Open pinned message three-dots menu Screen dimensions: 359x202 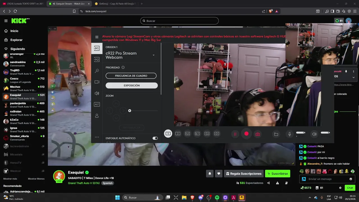pyautogui.click(x=353, y=72)
